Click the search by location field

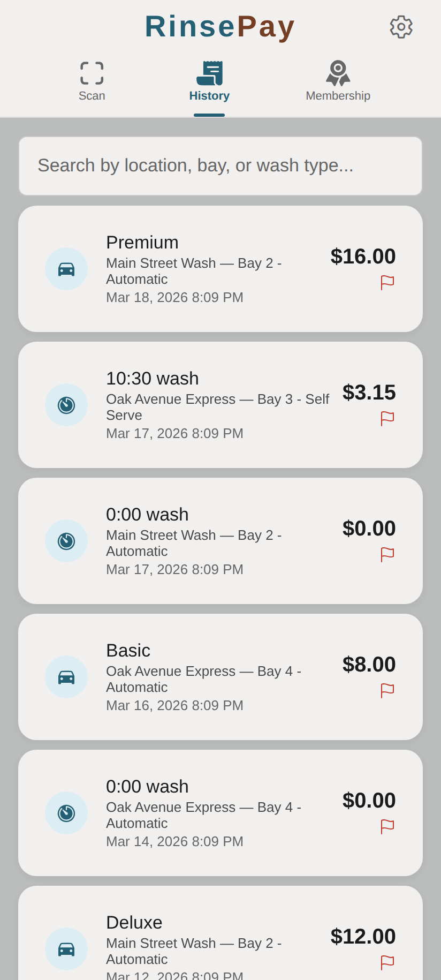click(x=221, y=166)
